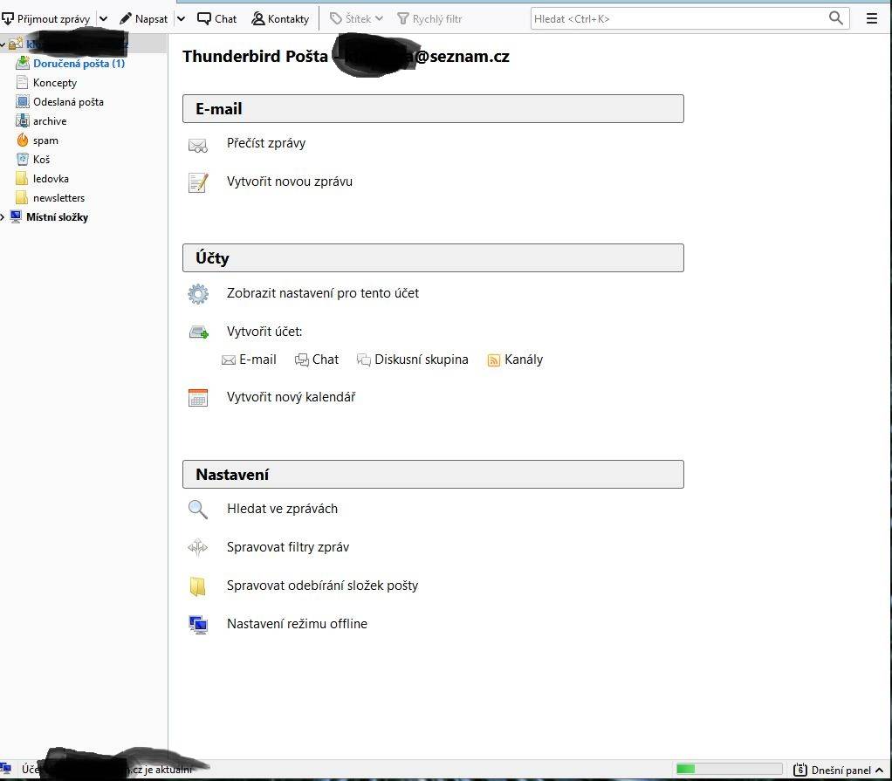892x781 pixels.
Task: Click the message filters arrows icon
Action: point(198,547)
